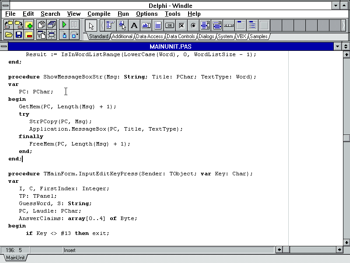Click the editor vertical scrollbar up arrow
Image resolution: width=350 pixels, height=263 pixels.
(x=346, y=54)
